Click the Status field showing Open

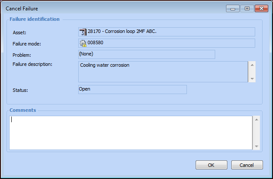(x=132, y=89)
